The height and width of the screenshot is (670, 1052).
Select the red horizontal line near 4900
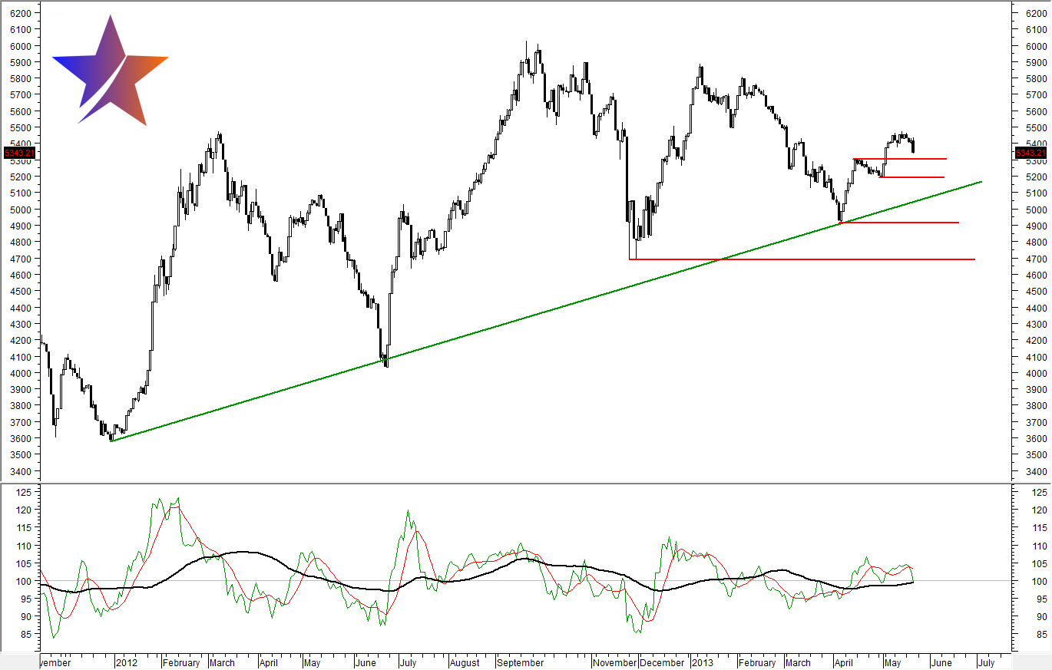(898, 223)
